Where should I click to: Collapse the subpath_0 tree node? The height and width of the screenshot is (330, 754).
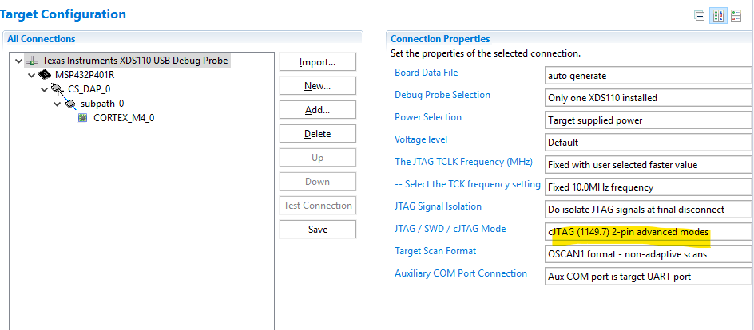pos(58,104)
